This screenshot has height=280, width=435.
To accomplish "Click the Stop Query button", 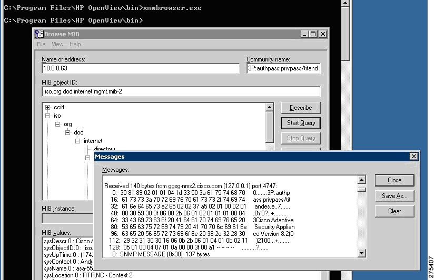I will point(301,138).
